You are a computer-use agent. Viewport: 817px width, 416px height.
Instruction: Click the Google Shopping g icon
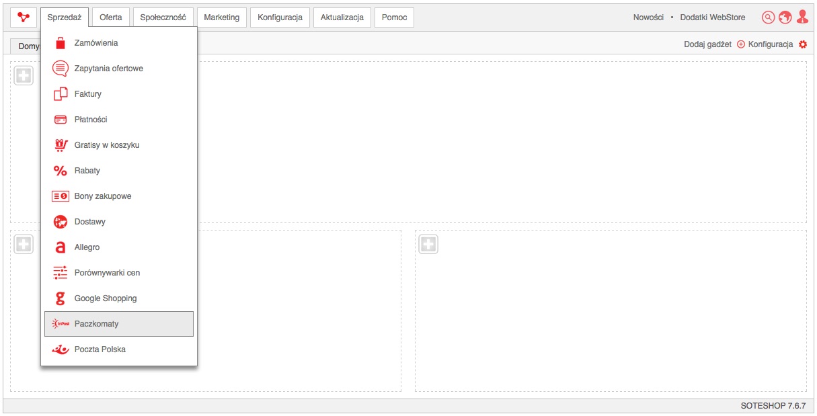[x=61, y=298]
